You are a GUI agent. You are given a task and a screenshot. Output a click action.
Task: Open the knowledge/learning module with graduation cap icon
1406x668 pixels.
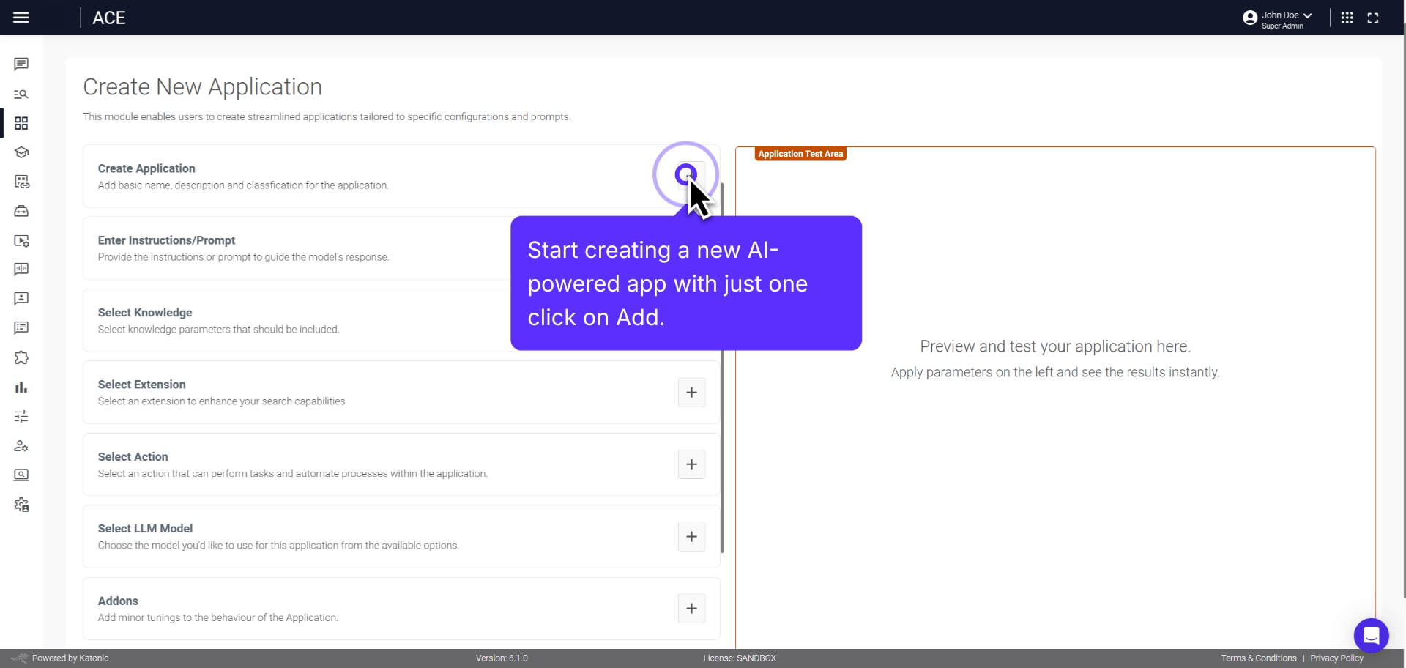pos(21,152)
